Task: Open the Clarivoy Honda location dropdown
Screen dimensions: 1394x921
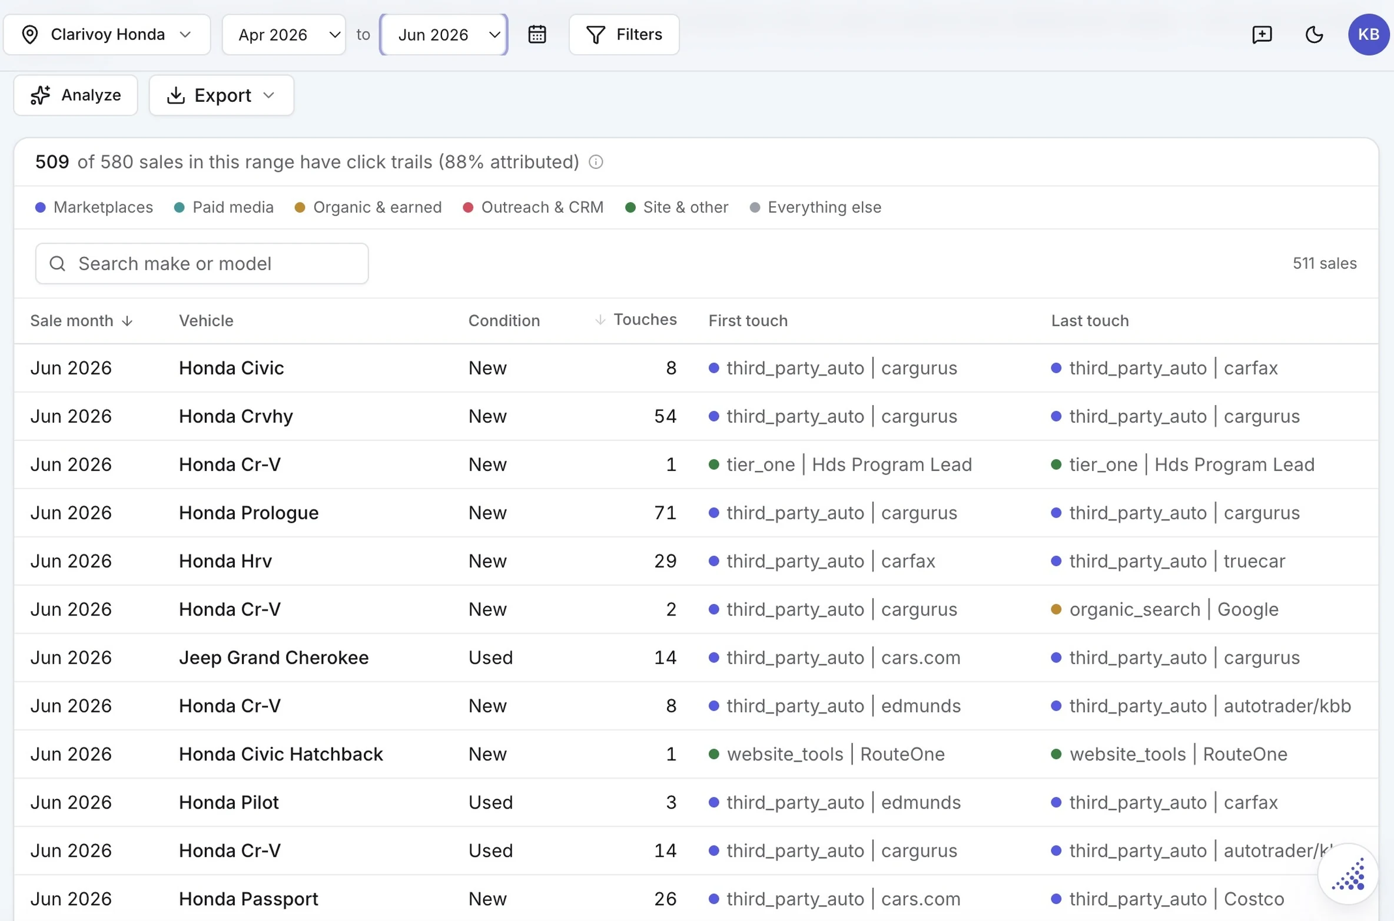Action: click(107, 35)
